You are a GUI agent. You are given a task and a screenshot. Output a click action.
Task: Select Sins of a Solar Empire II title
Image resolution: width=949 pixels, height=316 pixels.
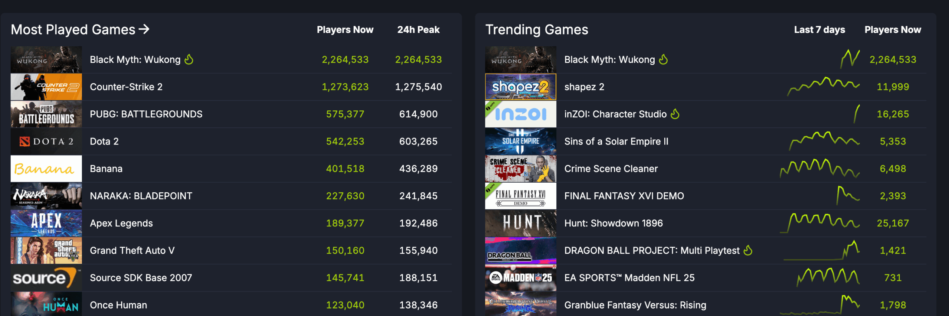tap(616, 141)
